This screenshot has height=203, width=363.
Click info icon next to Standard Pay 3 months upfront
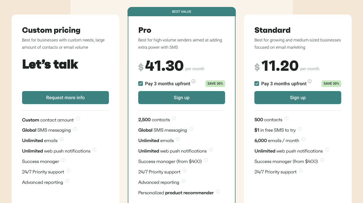coord(310,81)
